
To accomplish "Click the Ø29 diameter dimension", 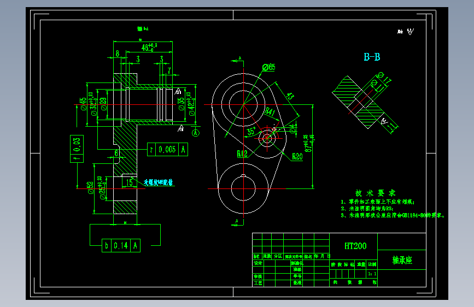I will coord(103,104).
